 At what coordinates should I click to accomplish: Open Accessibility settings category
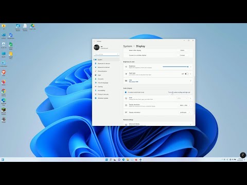coord(107,90)
